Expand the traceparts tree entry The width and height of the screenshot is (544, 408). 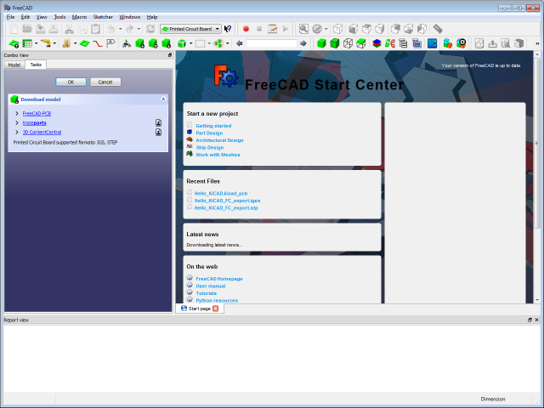pyautogui.click(x=17, y=122)
